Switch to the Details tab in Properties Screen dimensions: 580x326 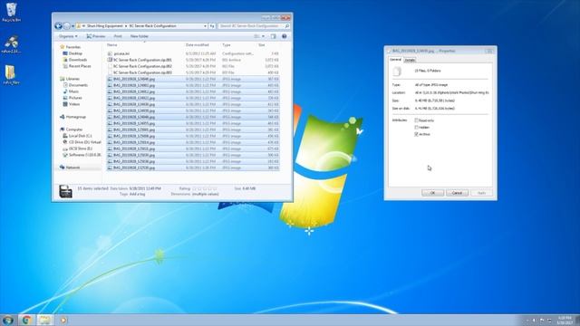(410, 60)
